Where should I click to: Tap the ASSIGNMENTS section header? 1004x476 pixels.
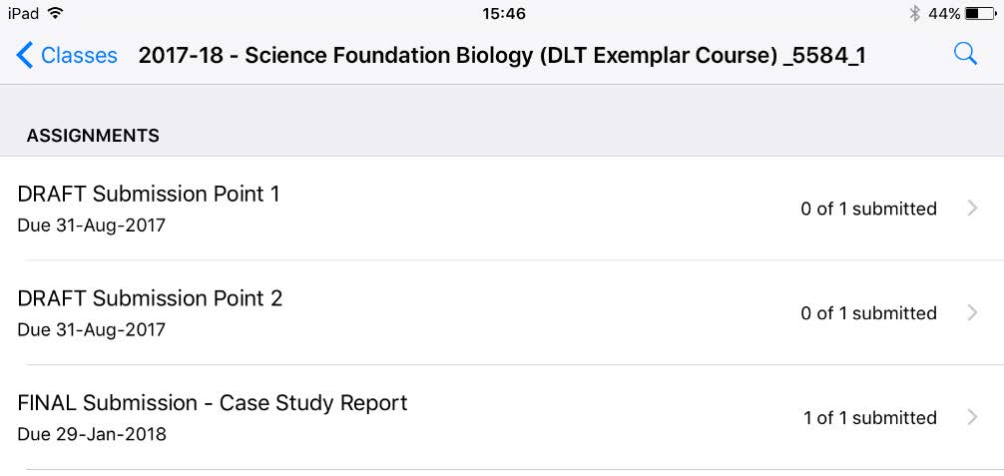tap(93, 136)
